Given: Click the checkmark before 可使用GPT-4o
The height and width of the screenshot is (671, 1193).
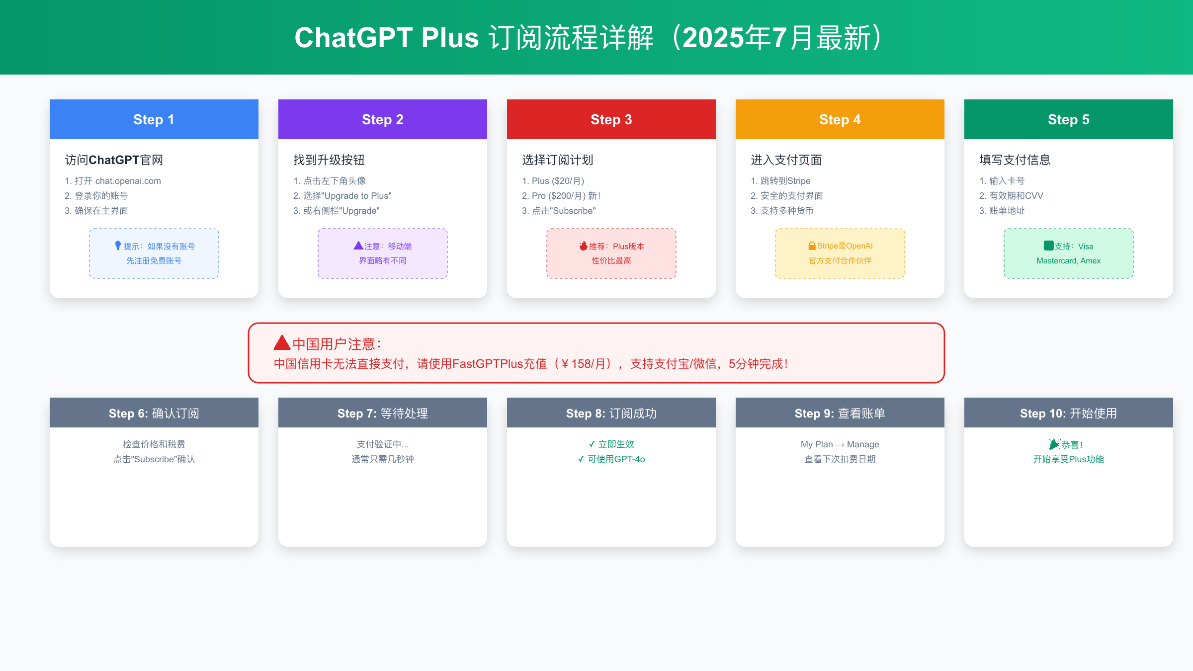Looking at the screenshot, I should (x=581, y=459).
